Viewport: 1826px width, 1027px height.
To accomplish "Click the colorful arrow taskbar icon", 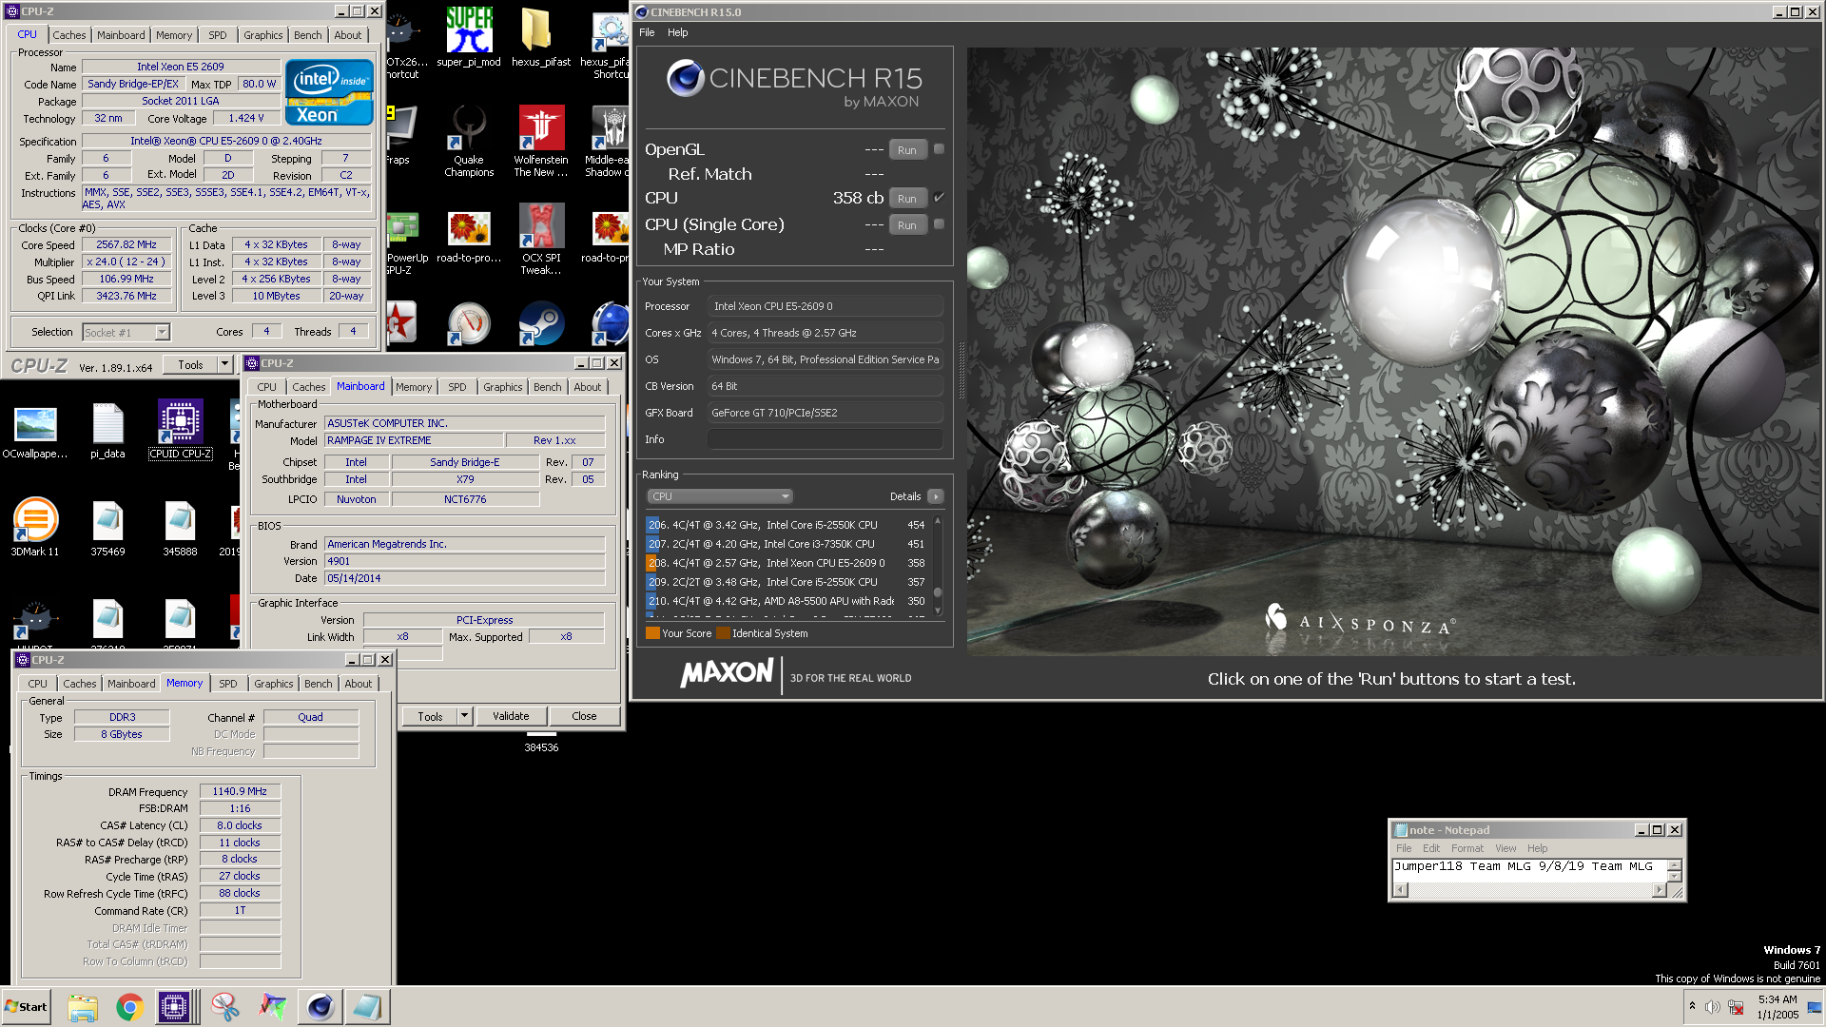I will (x=273, y=1007).
